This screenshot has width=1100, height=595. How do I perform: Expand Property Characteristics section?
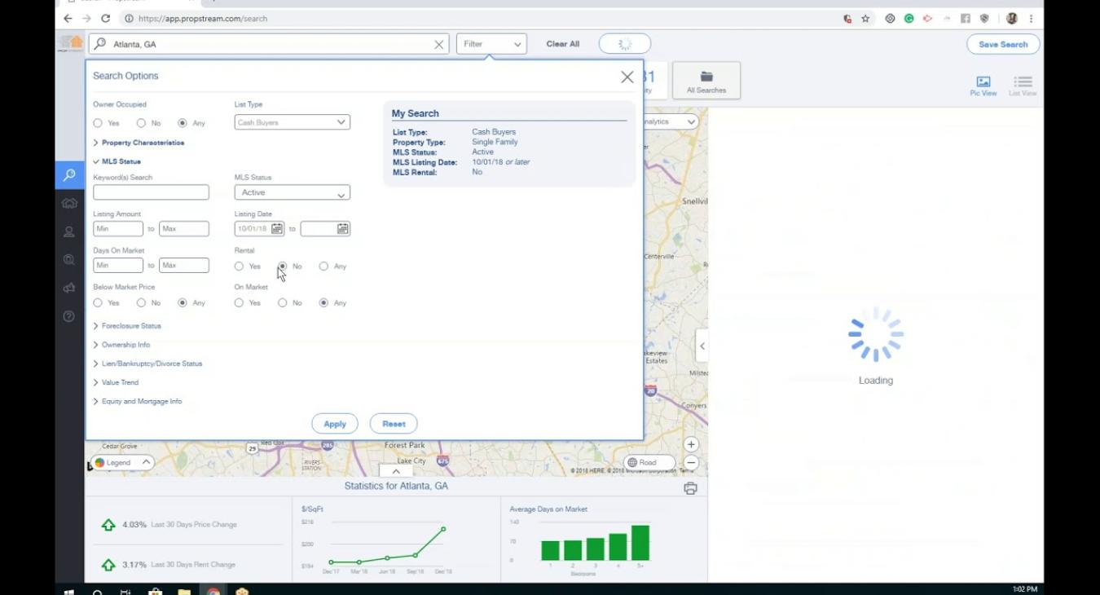[x=139, y=143]
